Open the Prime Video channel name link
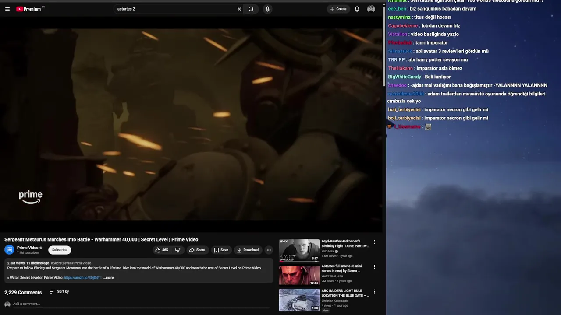Viewport: 561px width, 315px height. tap(28, 248)
